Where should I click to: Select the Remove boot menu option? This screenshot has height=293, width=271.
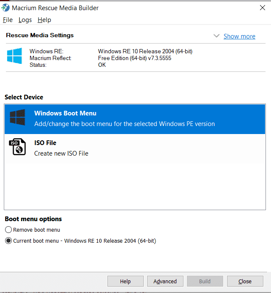[8, 230]
